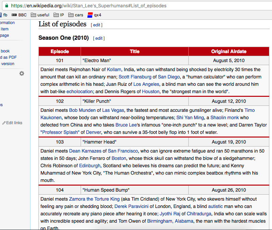Open the Shi Yan Ming link

[189, 118]
